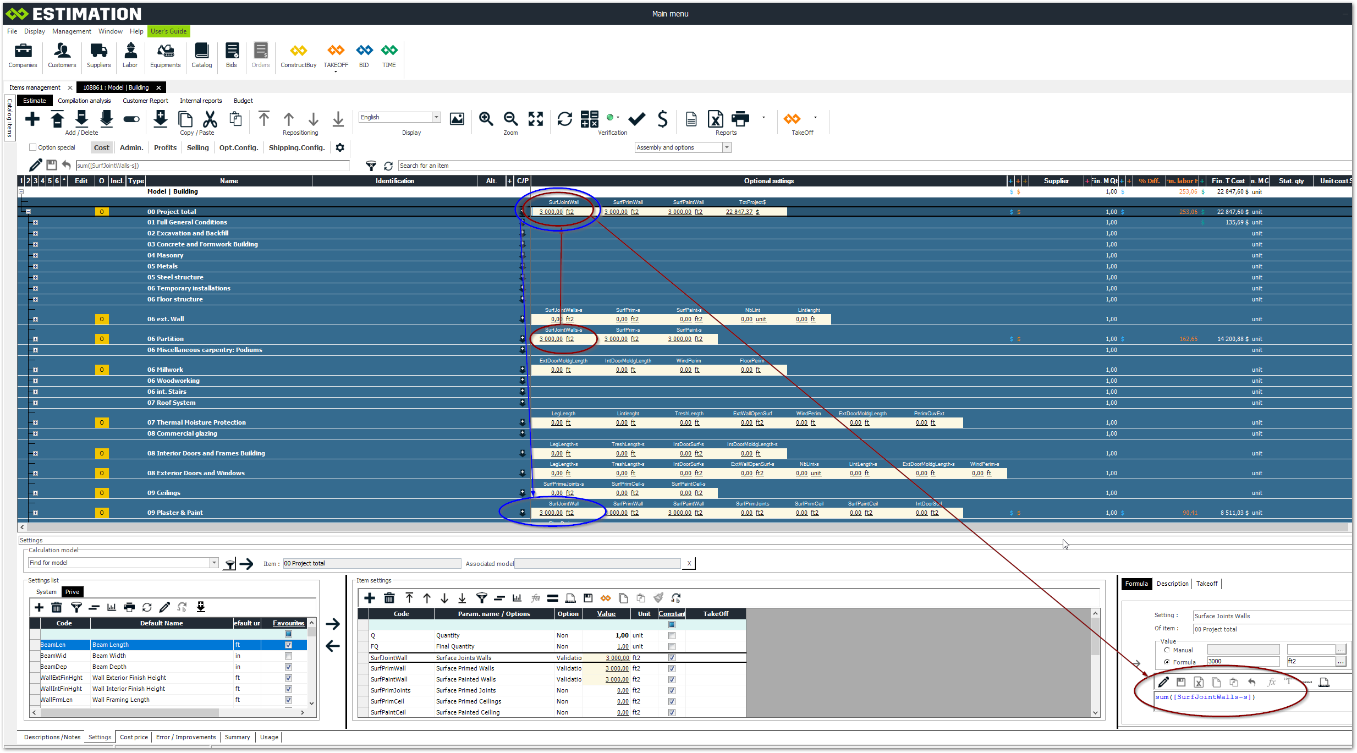Click the dollar sign verification icon

point(662,119)
